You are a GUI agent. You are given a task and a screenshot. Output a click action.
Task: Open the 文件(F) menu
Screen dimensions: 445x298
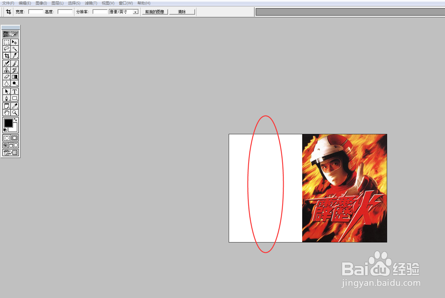point(8,3)
